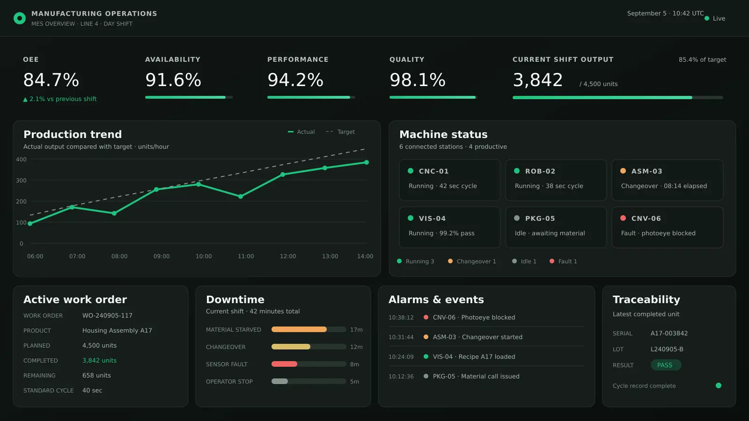Image resolution: width=749 pixels, height=421 pixels.
Task: Click the completed value "3,842 units"
Action: (99, 360)
